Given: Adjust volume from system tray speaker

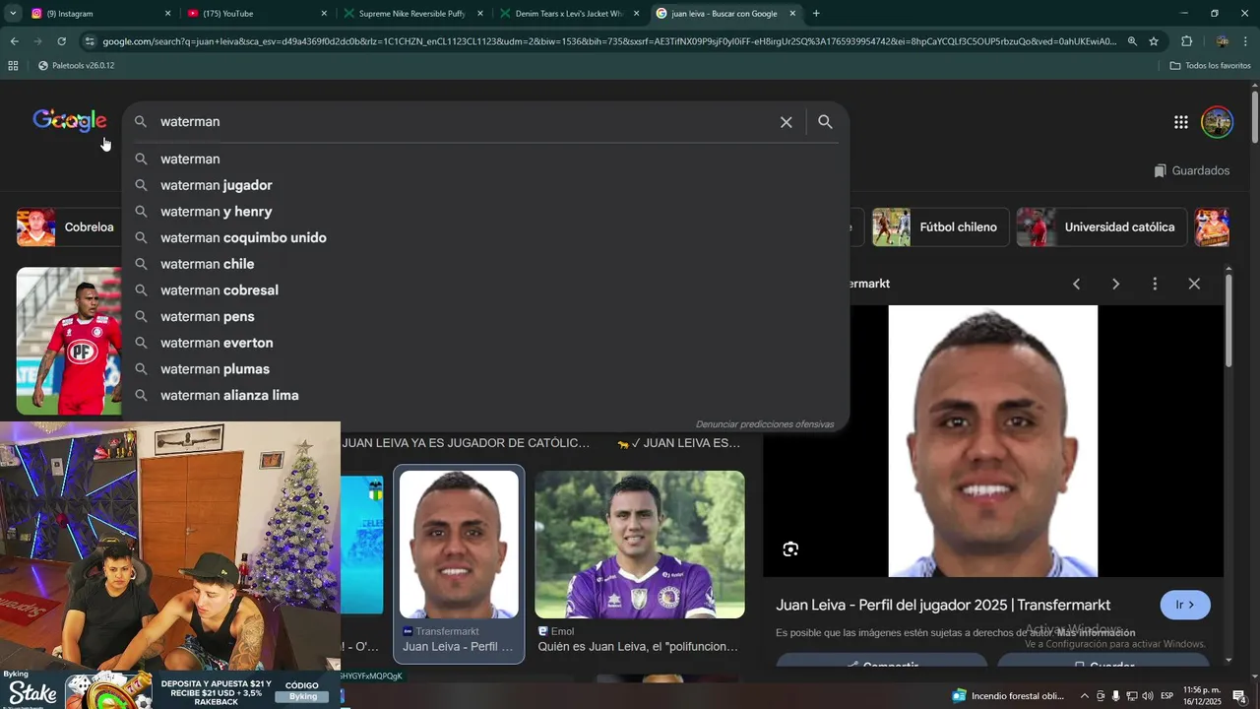Looking at the screenshot, I should (1147, 696).
